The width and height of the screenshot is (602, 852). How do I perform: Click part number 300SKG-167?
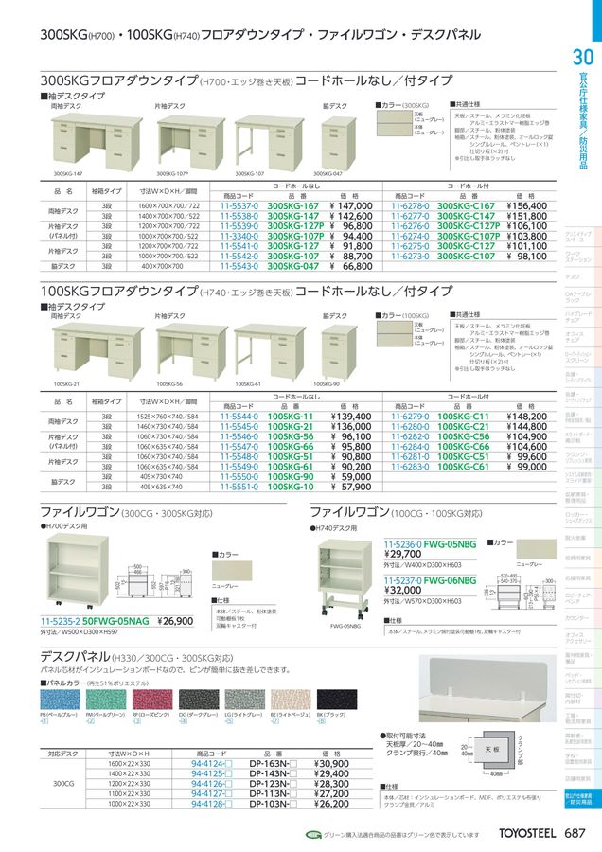coord(293,206)
